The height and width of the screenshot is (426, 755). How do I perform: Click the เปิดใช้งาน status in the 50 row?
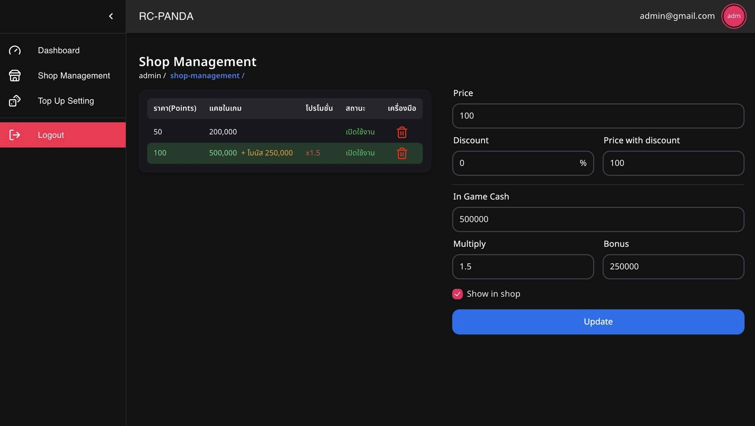click(x=360, y=132)
